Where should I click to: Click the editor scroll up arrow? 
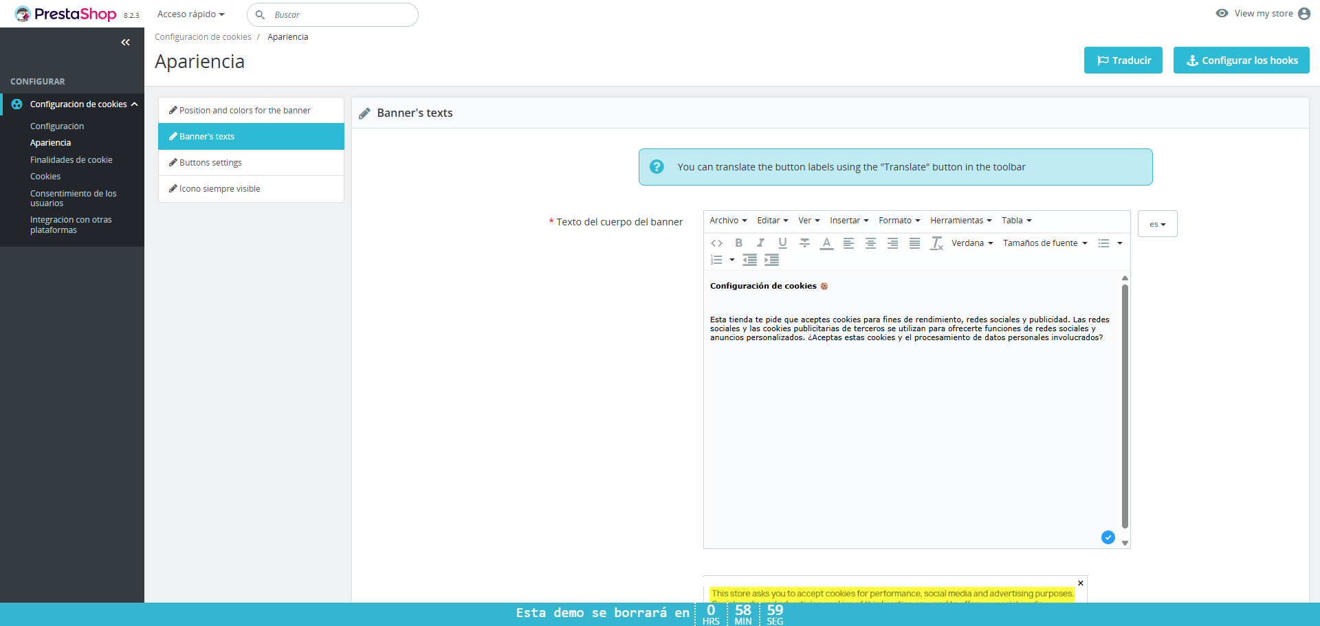tap(1125, 278)
